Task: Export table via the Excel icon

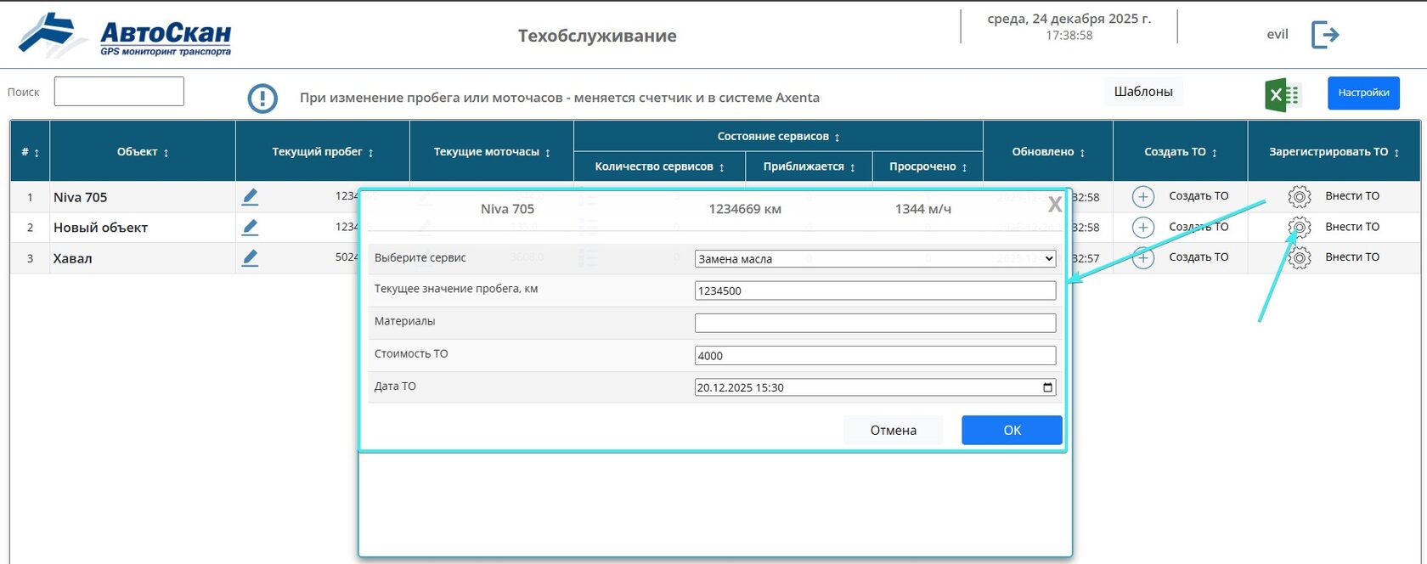Action: tap(1283, 95)
